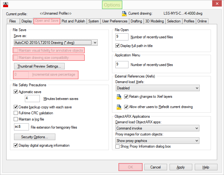Close the Options dialog with the X button
Screen dimensions: 224x175
217,4
